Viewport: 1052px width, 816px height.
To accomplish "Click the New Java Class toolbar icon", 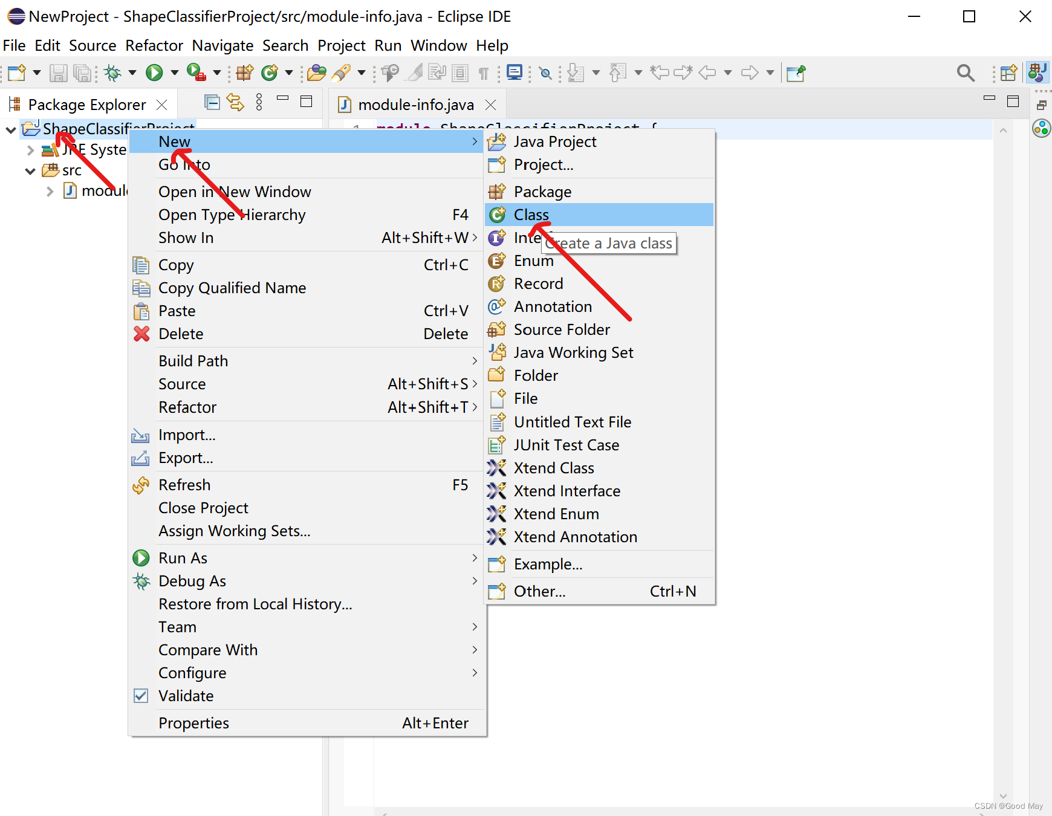I will click(x=269, y=73).
